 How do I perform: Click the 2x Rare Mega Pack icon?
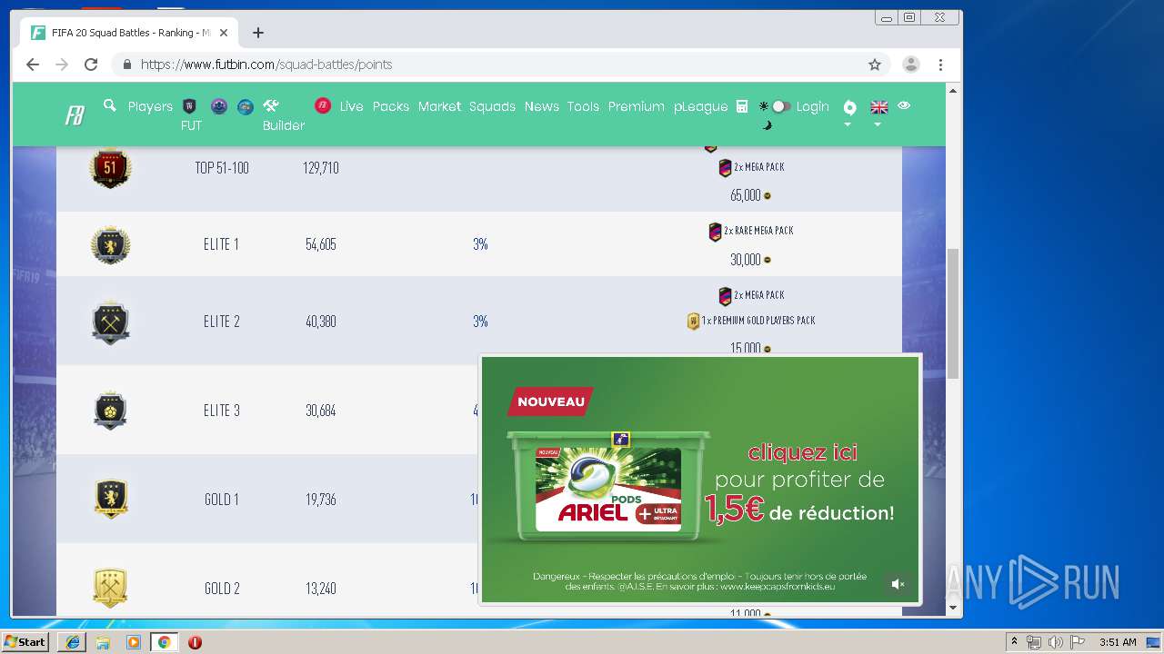[715, 232]
